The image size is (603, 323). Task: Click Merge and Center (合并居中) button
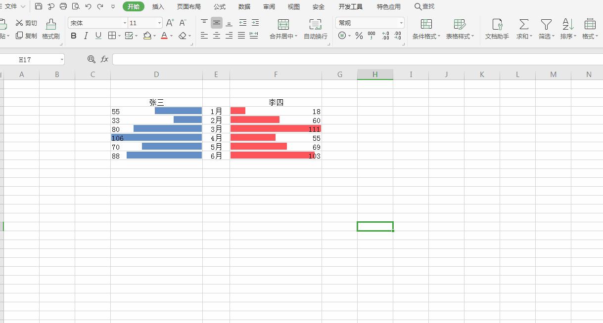pyautogui.click(x=283, y=29)
